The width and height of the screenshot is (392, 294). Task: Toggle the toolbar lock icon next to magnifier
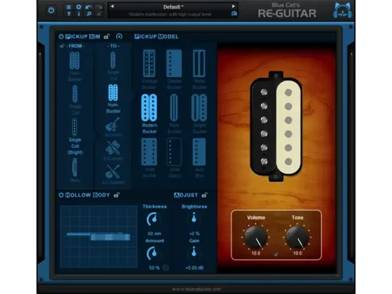point(99,14)
